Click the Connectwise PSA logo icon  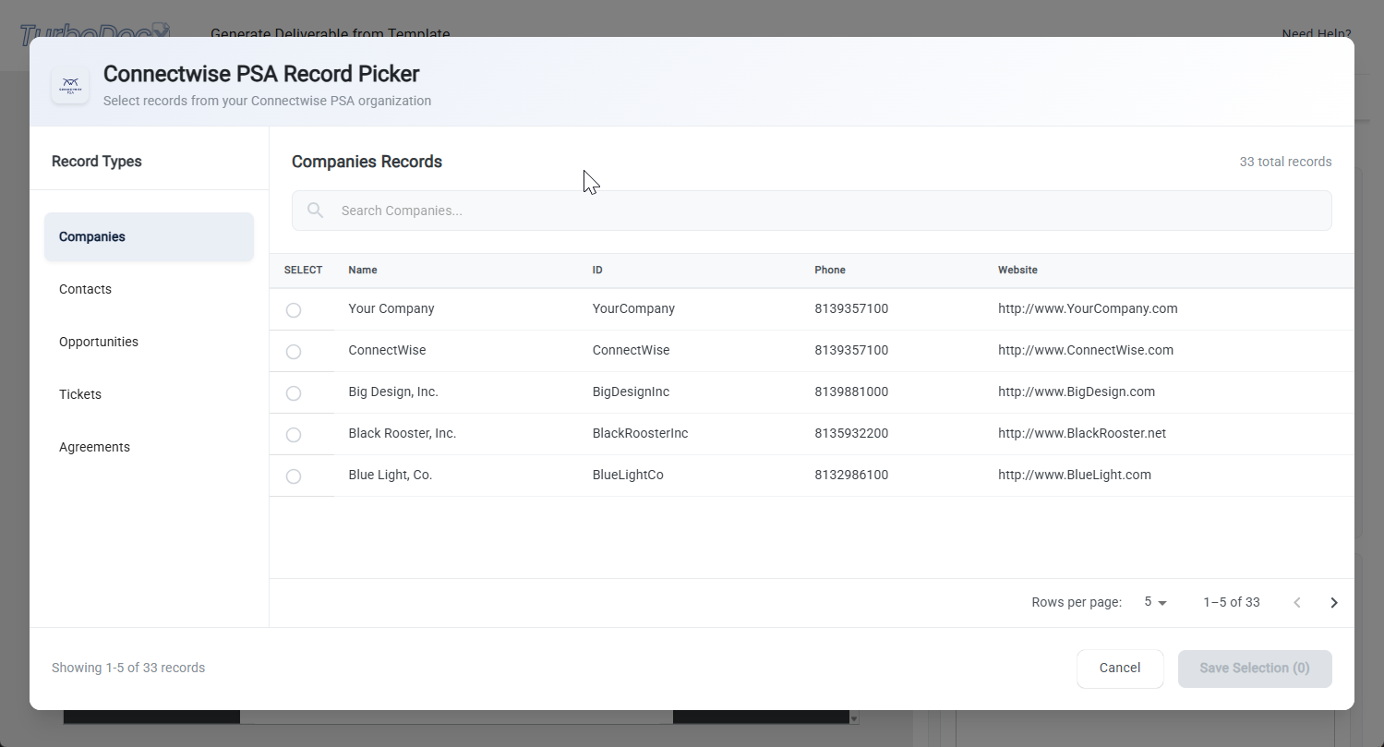click(x=70, y=85)
